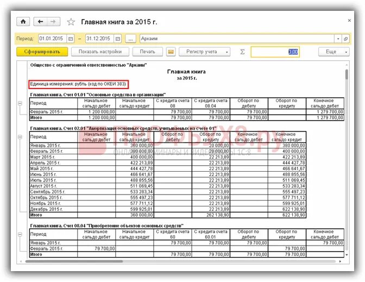
Task: Open period selection ellipsis button
Action: 130,39
